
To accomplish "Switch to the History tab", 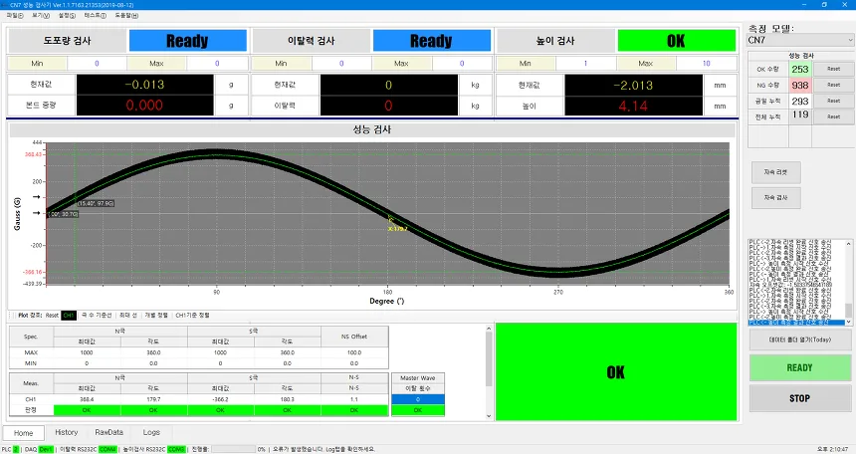I will pyautogui.click(x=67, y=432).
